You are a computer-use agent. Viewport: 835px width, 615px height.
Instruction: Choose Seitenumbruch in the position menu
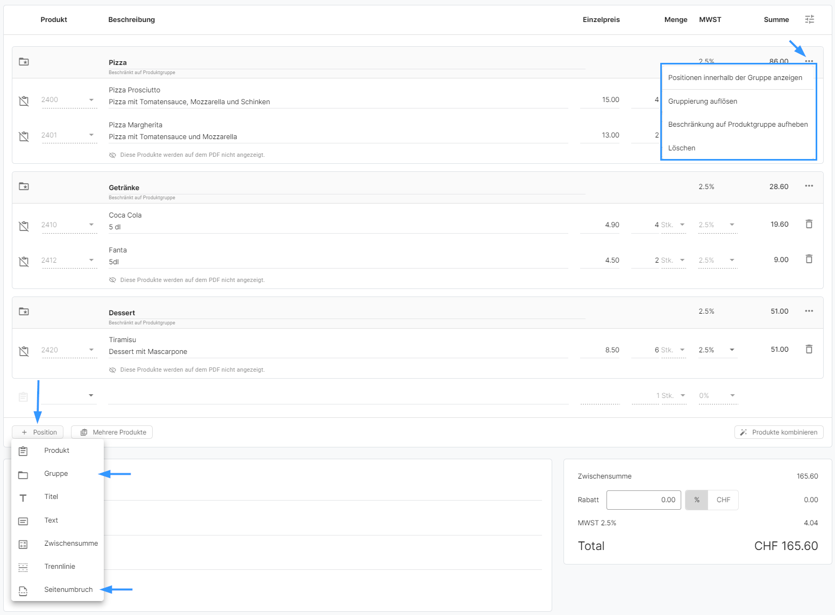tap(68, 590)
